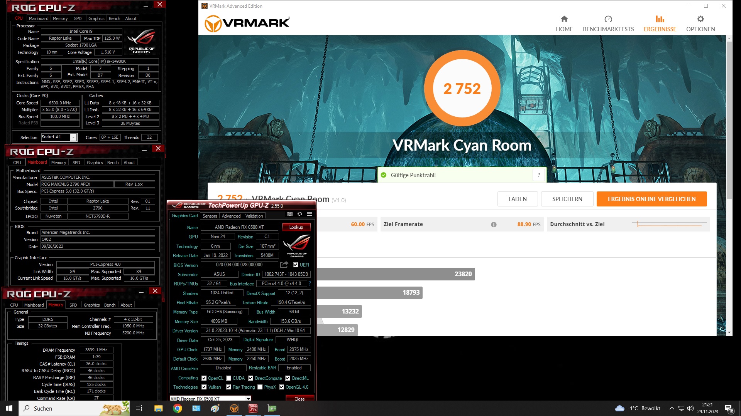This screenshot has height=416, width=741.
Task: Click the SPEICHERN button
Action: (567, 199)
